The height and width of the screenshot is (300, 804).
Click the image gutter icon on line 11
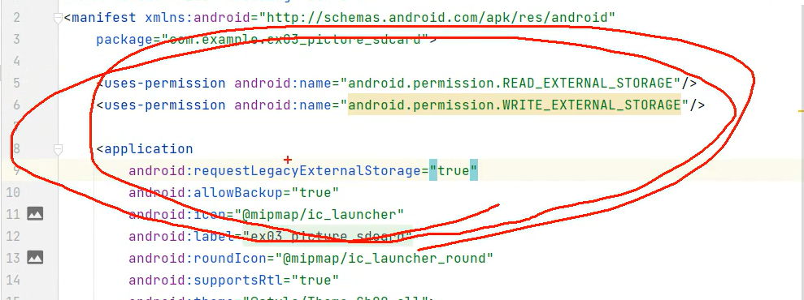point(35,214)
